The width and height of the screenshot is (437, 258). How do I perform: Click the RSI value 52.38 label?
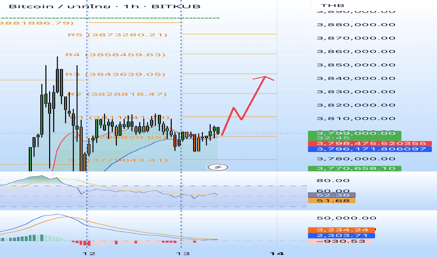(332, 195)
